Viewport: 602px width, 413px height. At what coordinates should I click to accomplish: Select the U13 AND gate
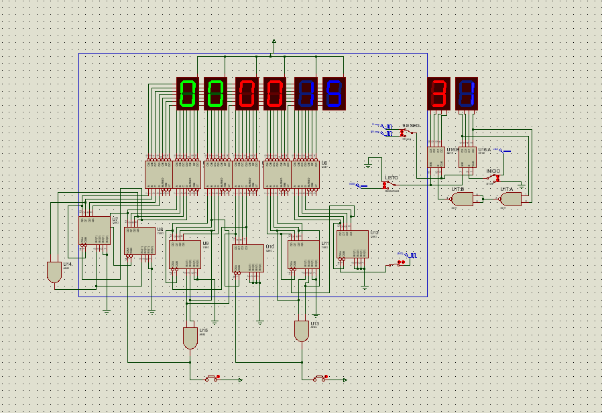click(x=302, y=331)
